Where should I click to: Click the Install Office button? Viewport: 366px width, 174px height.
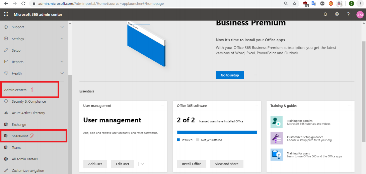click(192, 164)
